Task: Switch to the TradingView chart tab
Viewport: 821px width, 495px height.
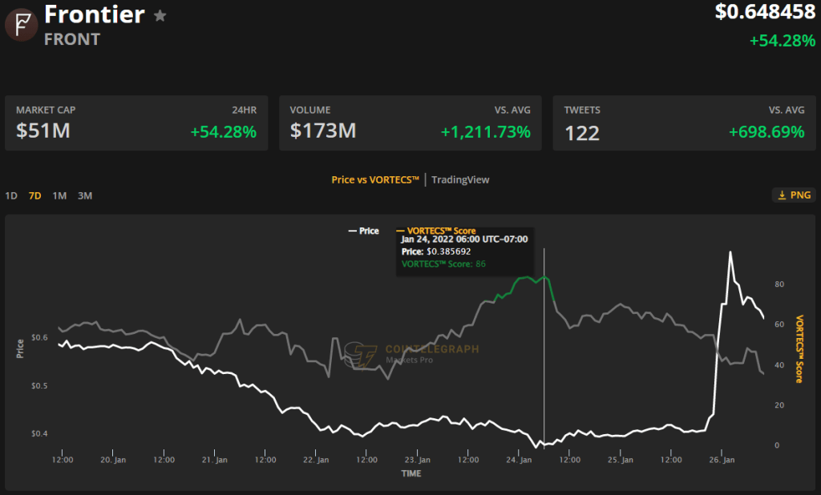Action: tap(460, 179)
